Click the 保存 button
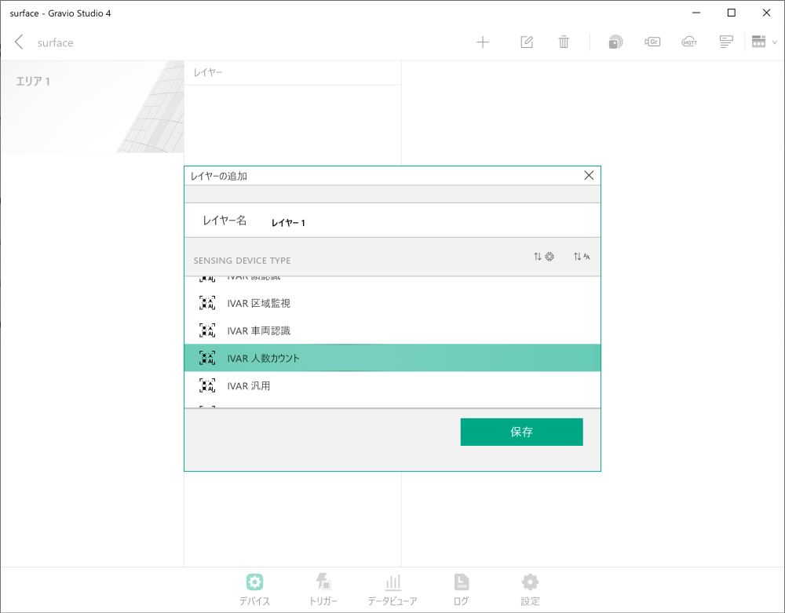Viewport: 785px width, 613px height. click(522, 432)
